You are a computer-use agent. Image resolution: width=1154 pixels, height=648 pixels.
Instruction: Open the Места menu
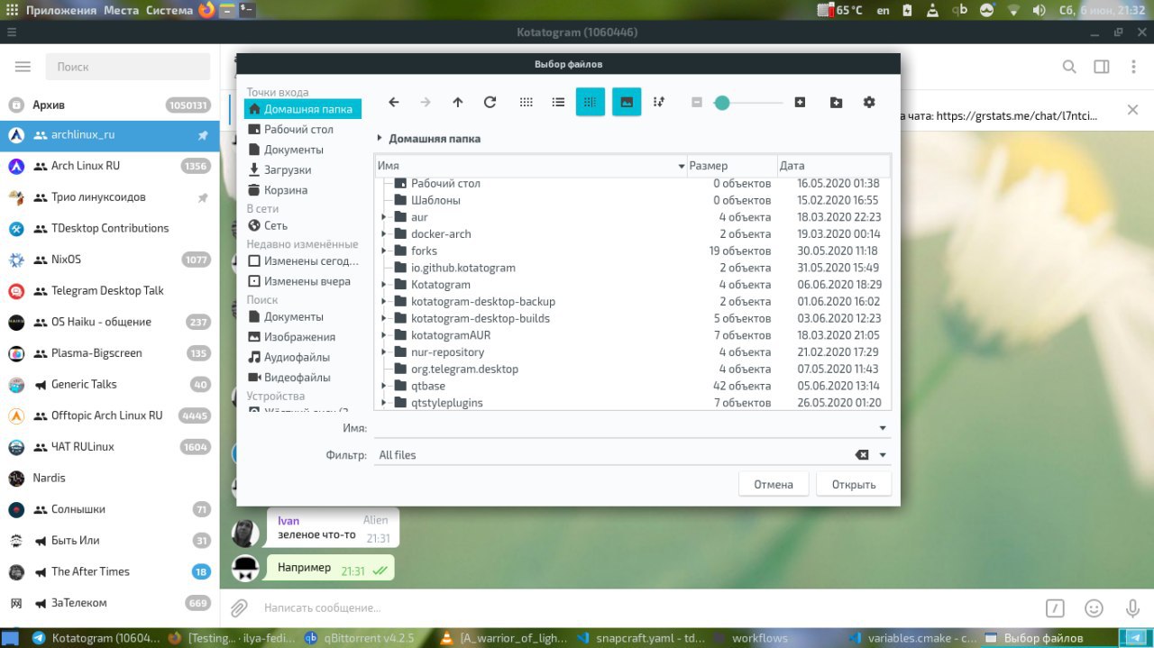coord(121,10)
